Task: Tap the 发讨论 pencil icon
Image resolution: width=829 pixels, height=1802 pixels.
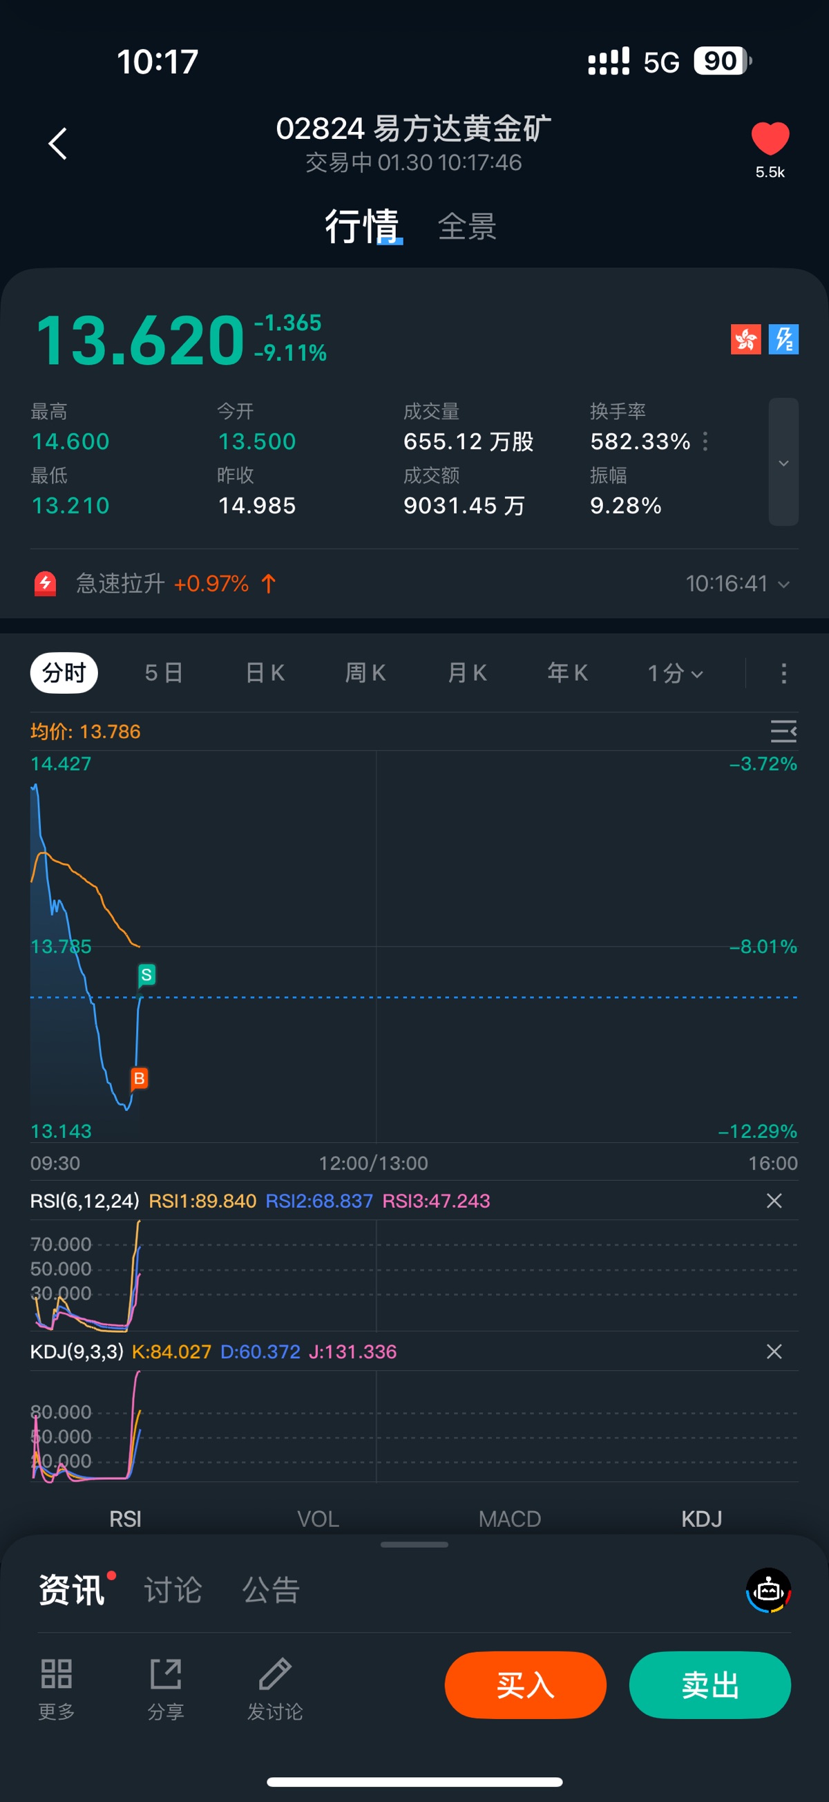Action: (275, 1674)
